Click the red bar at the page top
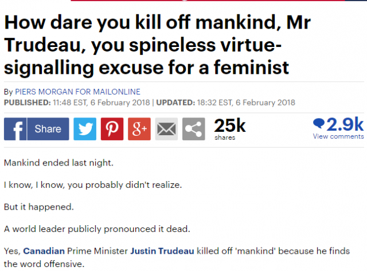367x271 pixels. point(208,1)
